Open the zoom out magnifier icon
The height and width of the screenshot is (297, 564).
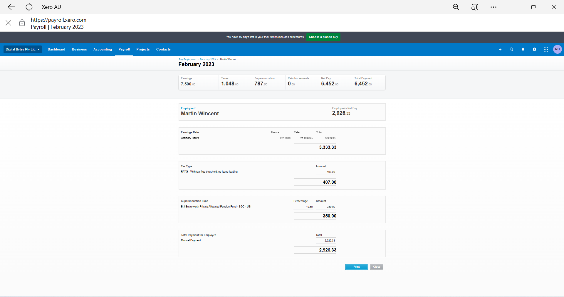tap(456, 7)
